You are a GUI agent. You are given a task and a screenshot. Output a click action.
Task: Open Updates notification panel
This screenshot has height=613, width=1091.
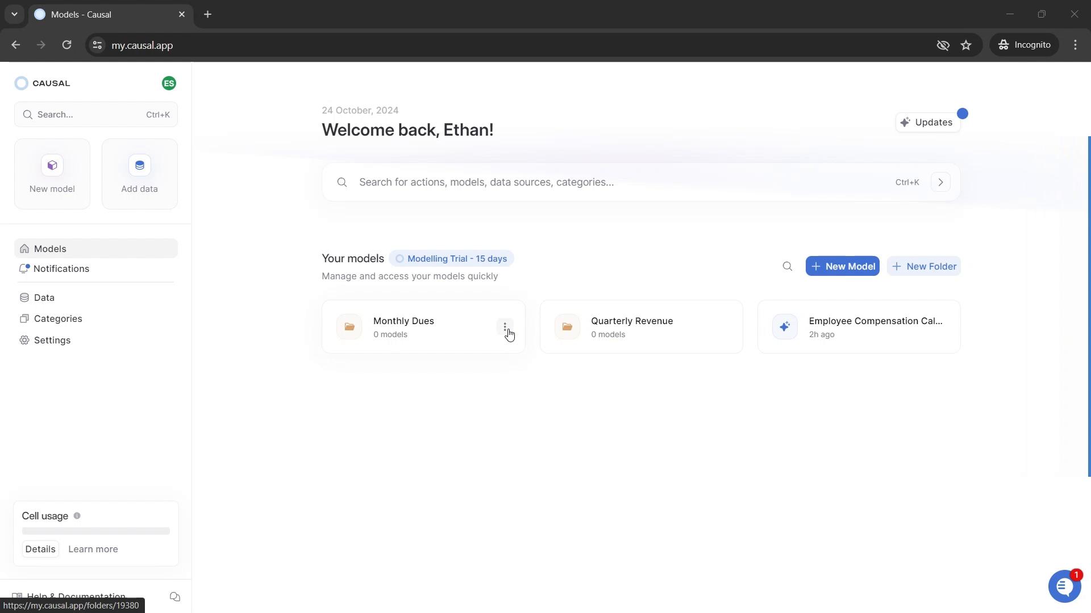click(x=929, y=122)
